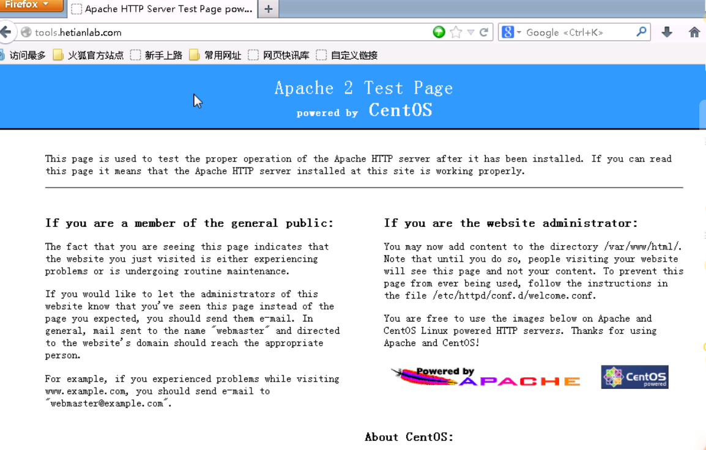Click the CentOS powered logo image
This screenshot has height=450, width=706.
[x=634, y=377]
